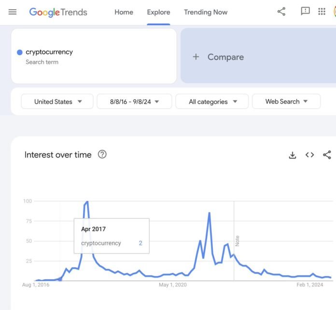The image size is (336, 310).
Task: Open the embed code icon for chart
Action: (309, 155)
